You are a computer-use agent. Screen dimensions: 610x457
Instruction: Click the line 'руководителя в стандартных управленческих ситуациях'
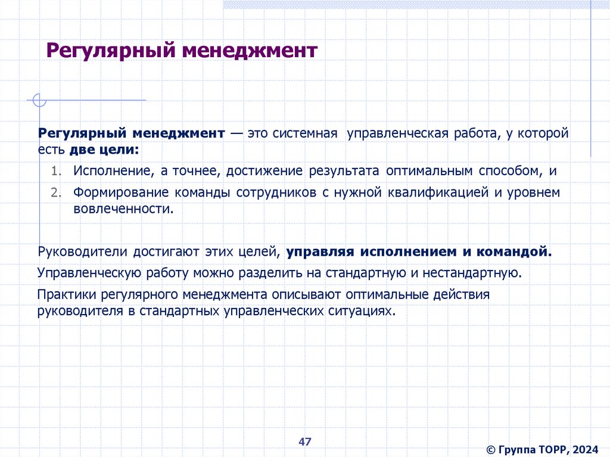[216, 311]
